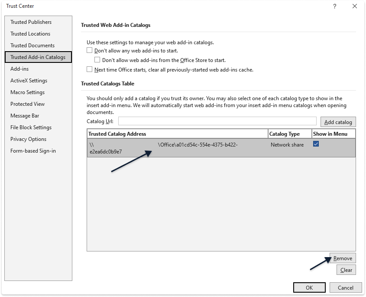Image resolution: width=366 pixels, height=297 pixels.
Task: Select the Office network share catalog row
Action: click(195, 148)
